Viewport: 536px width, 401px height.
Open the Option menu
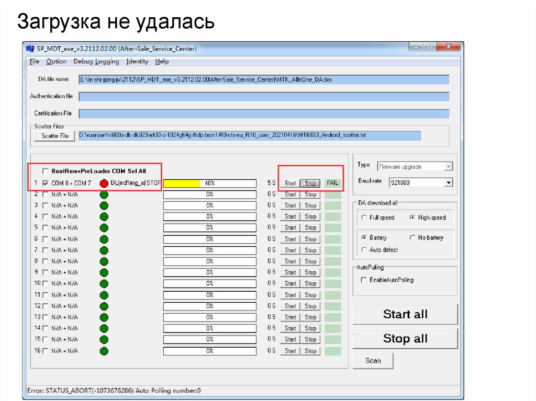(x=57, y=62)
